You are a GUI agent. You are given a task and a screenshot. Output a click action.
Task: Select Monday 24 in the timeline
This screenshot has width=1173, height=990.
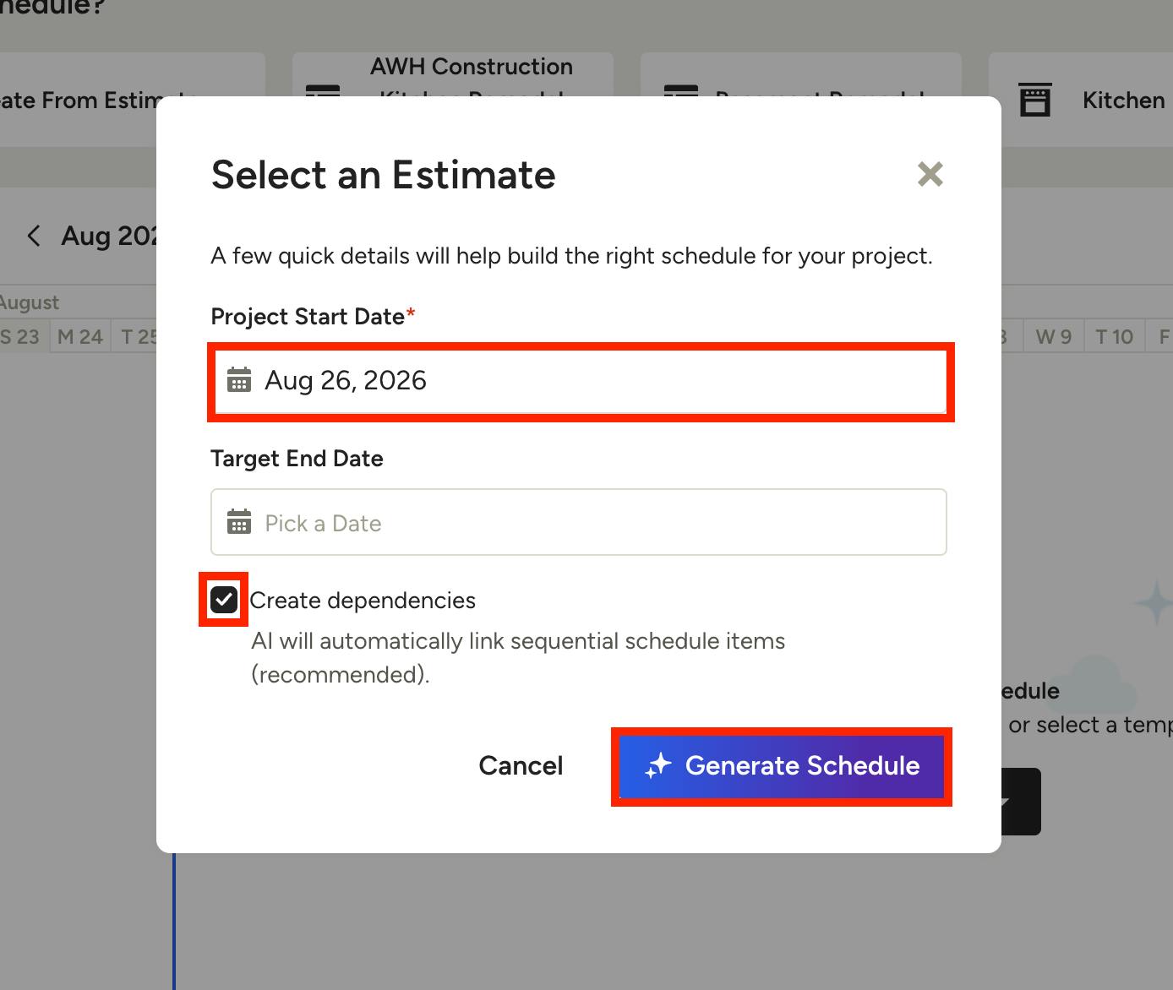[80, 336]
